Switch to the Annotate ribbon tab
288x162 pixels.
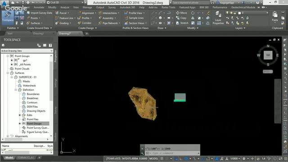[39, 7]
